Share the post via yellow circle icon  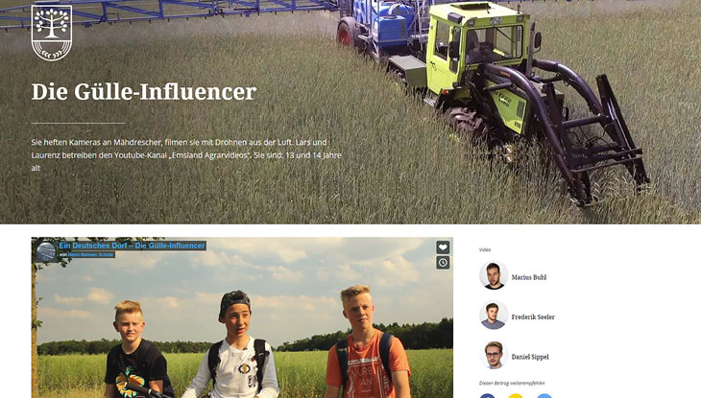coord(516,396)
